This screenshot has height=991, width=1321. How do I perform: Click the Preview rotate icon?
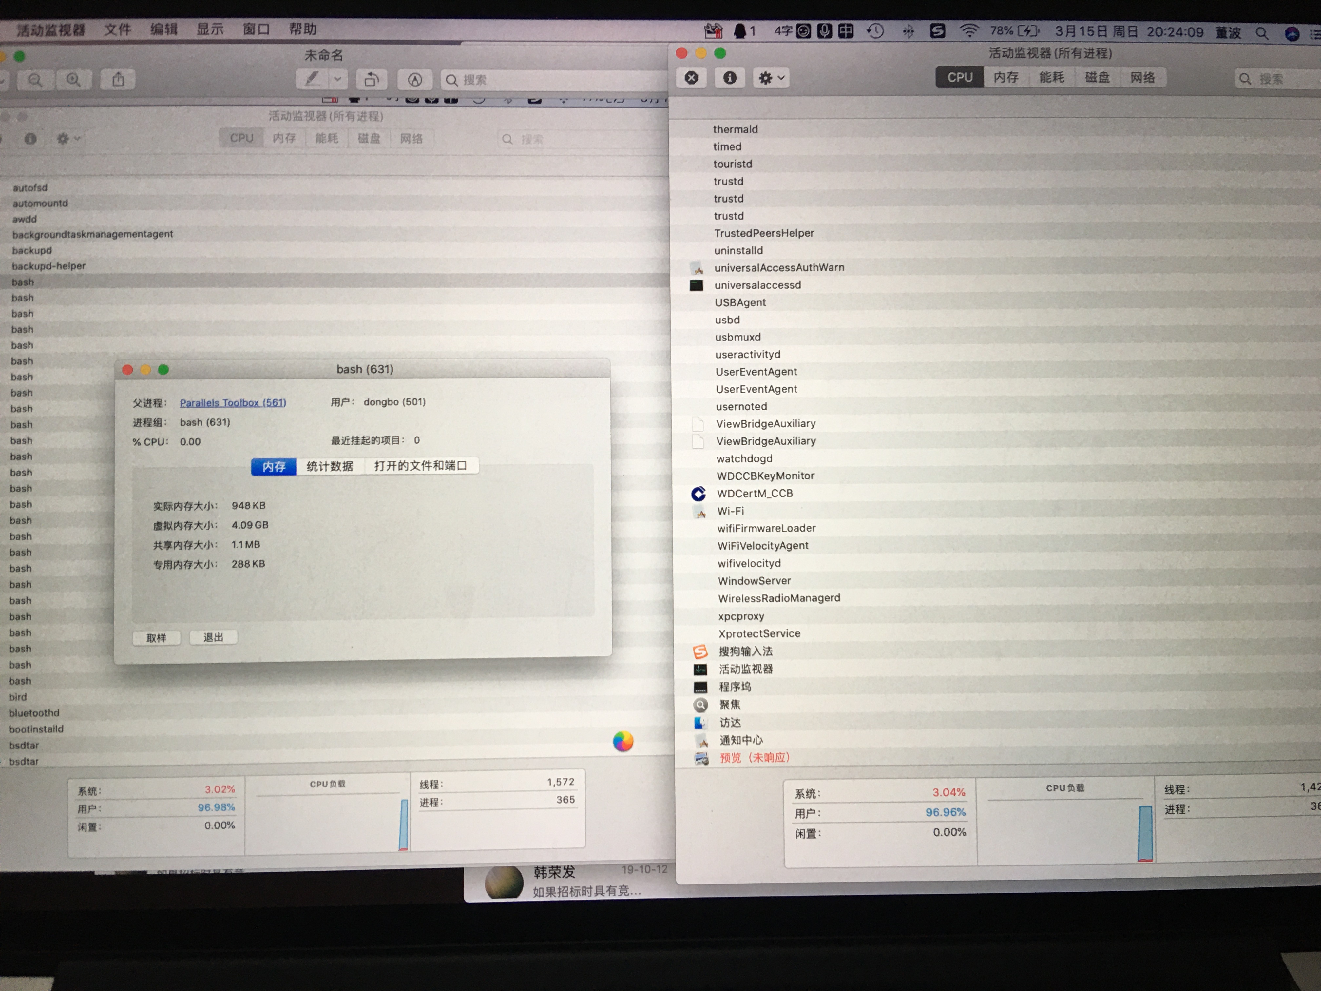(372, 79)
